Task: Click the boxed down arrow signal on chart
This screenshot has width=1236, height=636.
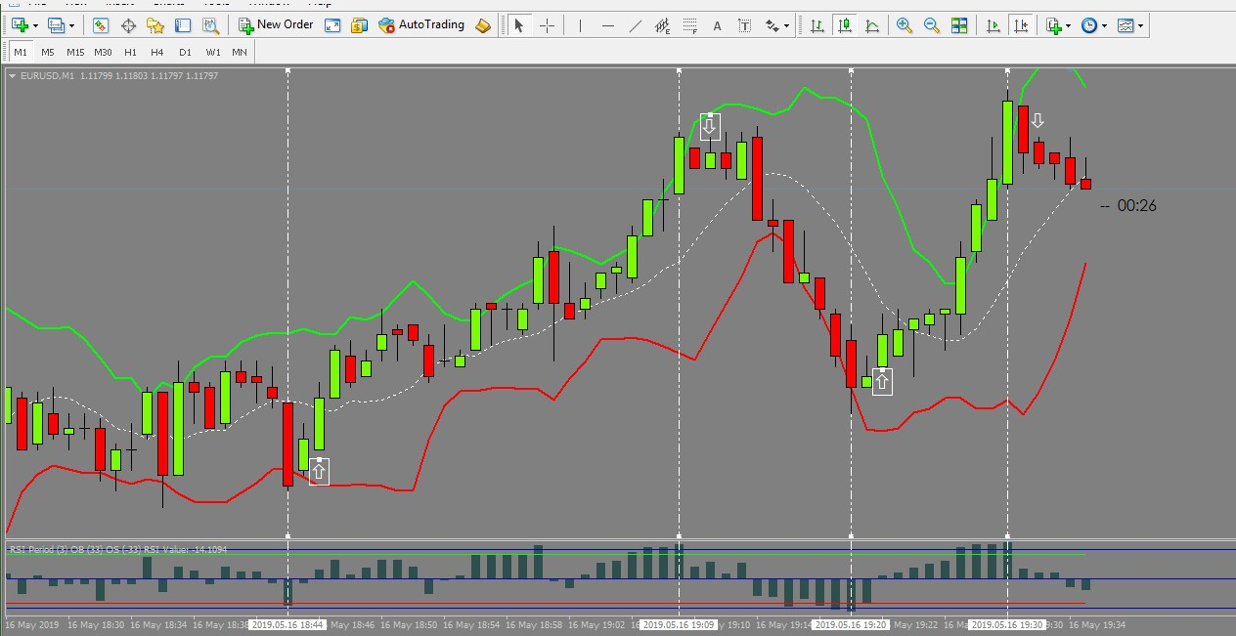Action: [710, 126]
